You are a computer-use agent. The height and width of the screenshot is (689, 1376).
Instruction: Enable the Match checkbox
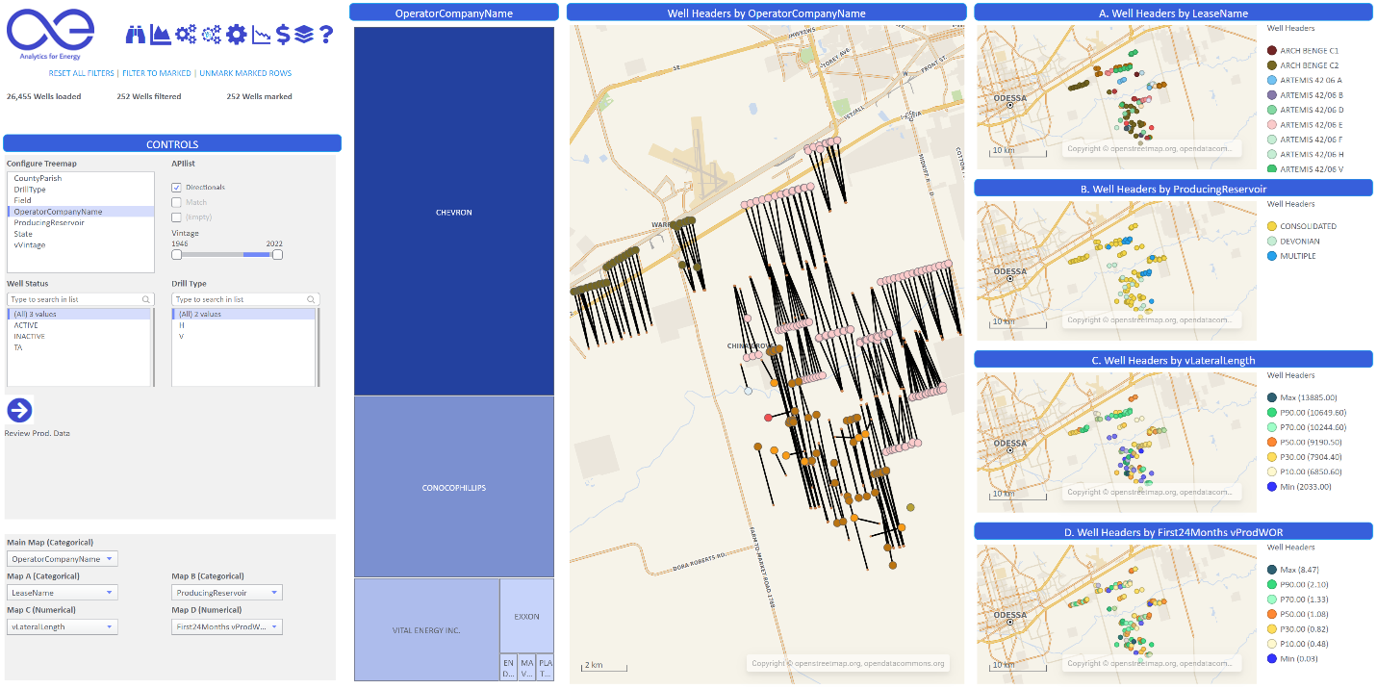pos(176,202)
